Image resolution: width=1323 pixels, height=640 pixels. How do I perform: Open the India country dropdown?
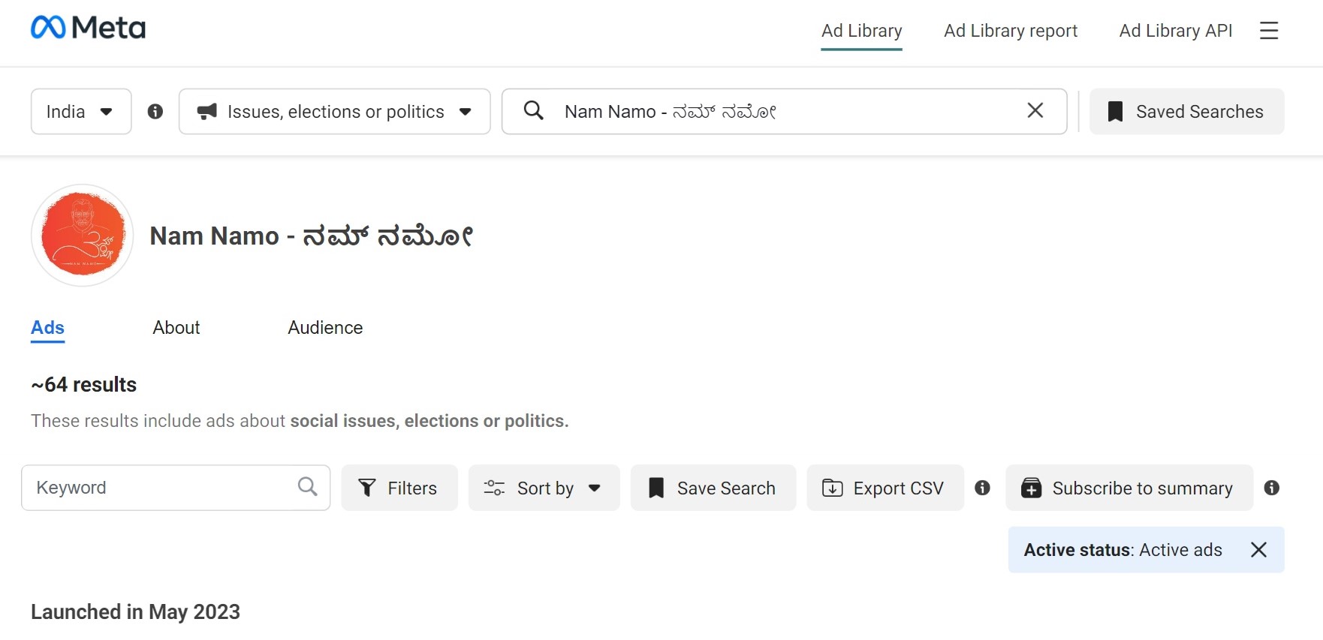[81, 112]
